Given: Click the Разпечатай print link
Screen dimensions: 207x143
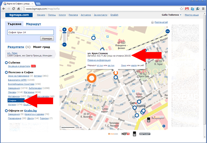Looking at the screenshot, I should pos(161,22).
